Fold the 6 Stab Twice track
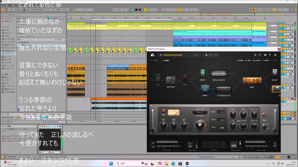Screen dimensions: 298x167 (x=253, y=32)
